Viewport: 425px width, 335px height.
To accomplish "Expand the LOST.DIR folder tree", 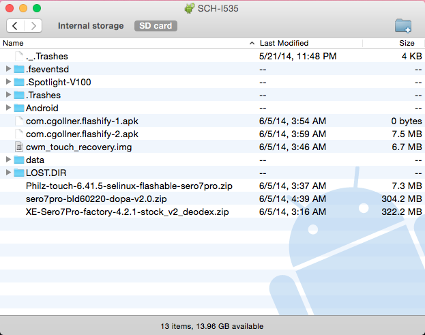I will click(x=8, y=173).
